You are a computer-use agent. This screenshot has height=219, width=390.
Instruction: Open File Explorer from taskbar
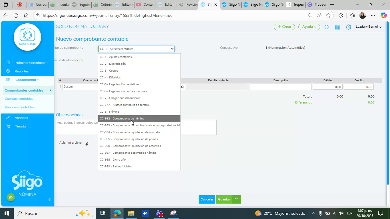pyautogui.click(x=131, y=213)
